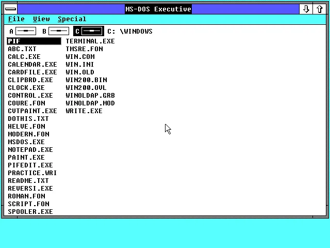Select MSDOS.EXE file

coord(26,142)
